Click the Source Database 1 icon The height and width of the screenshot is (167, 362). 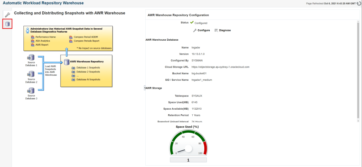point(31,58)
